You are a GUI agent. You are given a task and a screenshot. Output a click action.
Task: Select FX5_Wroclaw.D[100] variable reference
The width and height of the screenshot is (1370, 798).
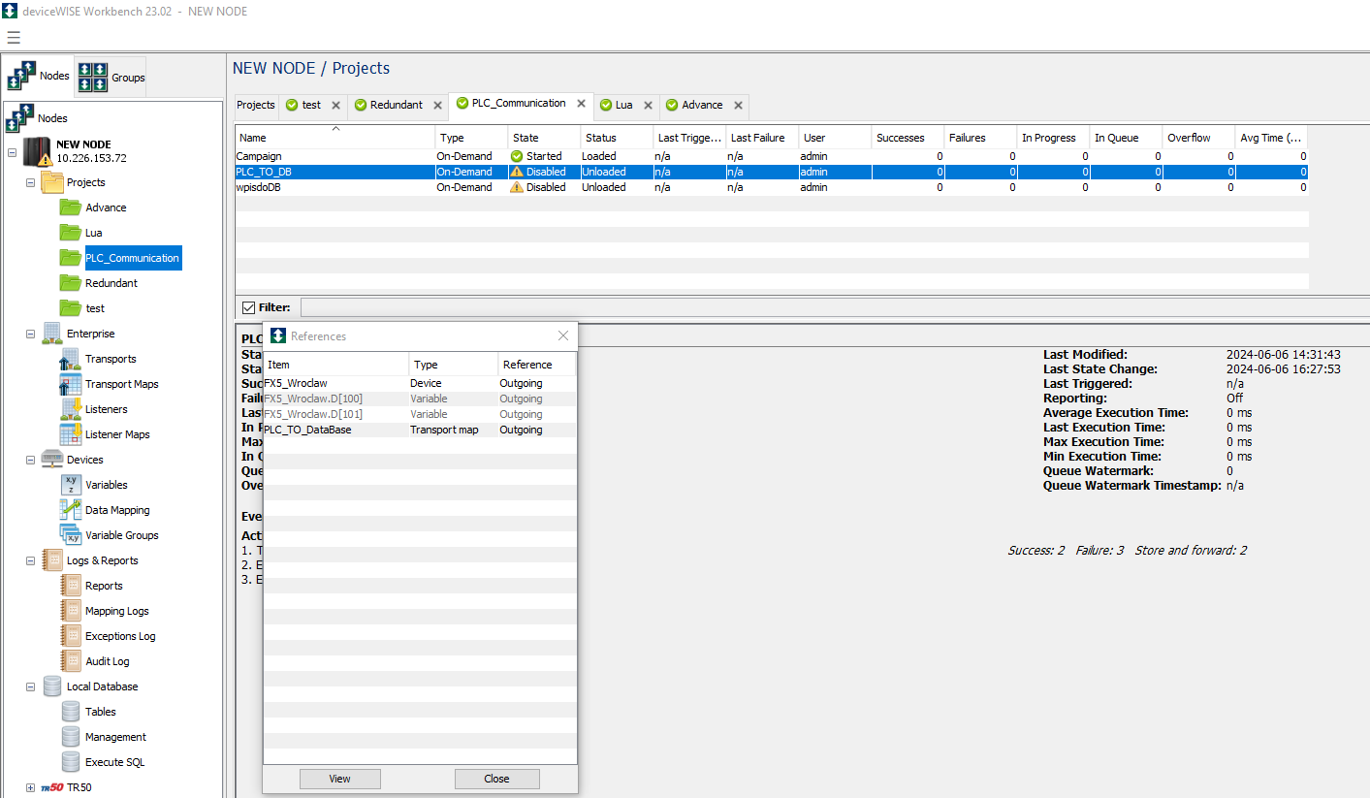pyautogui.click(x=420, y=399)
